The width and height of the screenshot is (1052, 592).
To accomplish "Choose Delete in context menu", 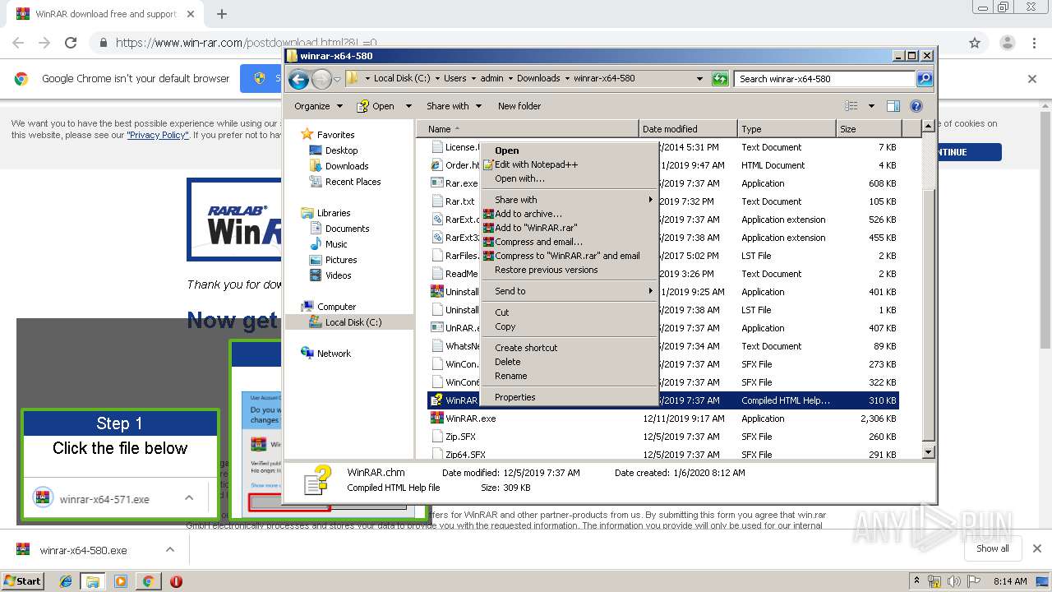I will coord(569,362).
